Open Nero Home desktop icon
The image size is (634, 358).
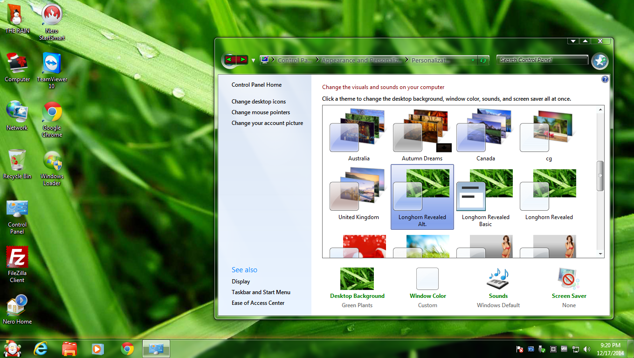click(17, 309)
